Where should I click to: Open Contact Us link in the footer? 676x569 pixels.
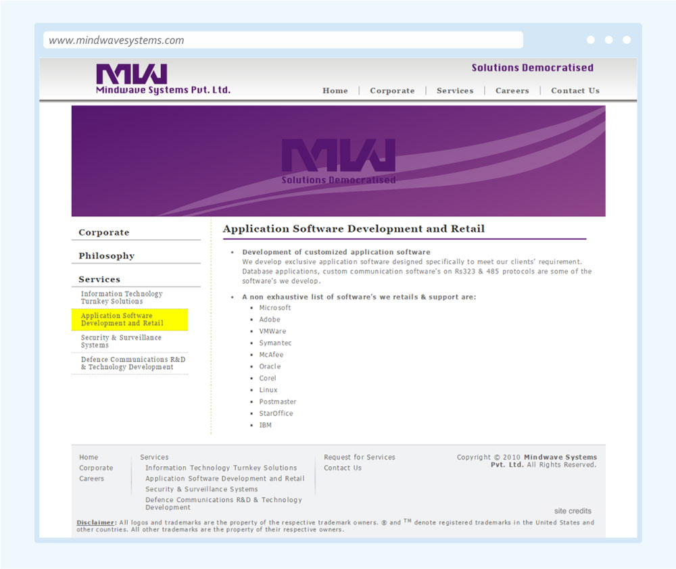(342, 468)
